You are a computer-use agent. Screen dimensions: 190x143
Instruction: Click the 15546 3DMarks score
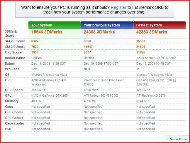point(47,32)
